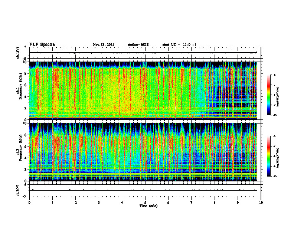This screenshot has width=294, height=227.
Task: Click the ch.1 spectrogram panel
Action: click(x=143, y=91)
